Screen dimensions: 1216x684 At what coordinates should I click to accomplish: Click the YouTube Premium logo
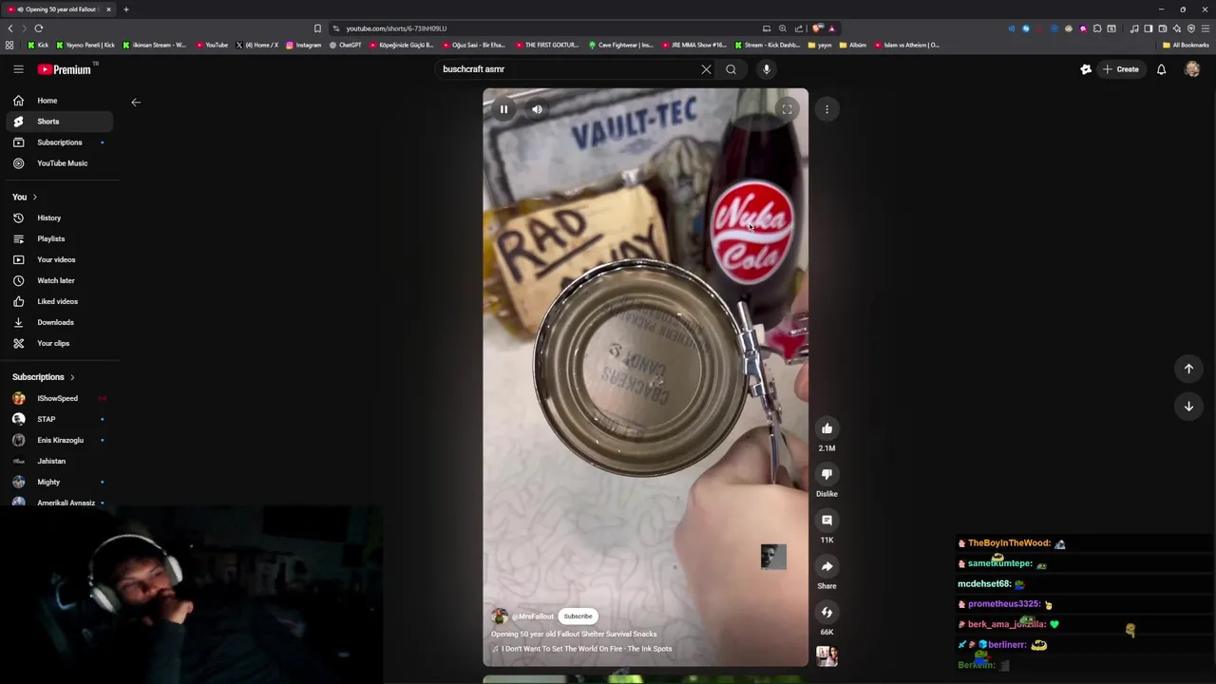66,69
